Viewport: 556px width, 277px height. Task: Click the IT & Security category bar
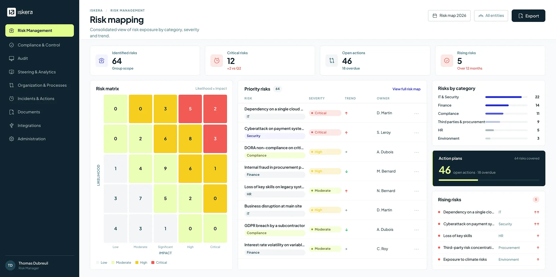pos(506,97)
